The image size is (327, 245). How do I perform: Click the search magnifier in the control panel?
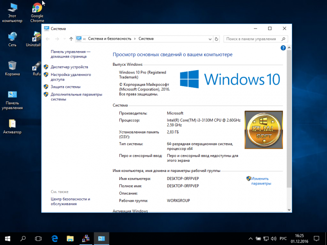click(283, 39)
